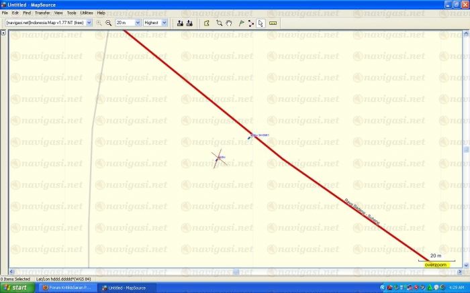Viewport: 470px width, 293px height.
Task: Select the Hand pan tool
Action: [x=229, y=22]
